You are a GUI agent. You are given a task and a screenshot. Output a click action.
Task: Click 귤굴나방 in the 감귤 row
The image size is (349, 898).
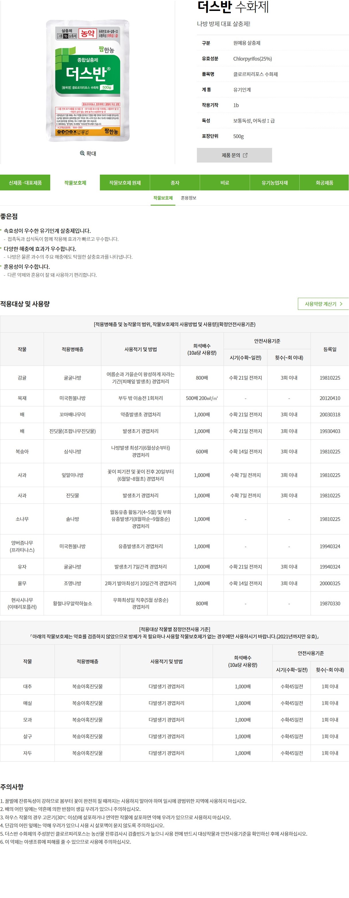(x=72, y=378)
